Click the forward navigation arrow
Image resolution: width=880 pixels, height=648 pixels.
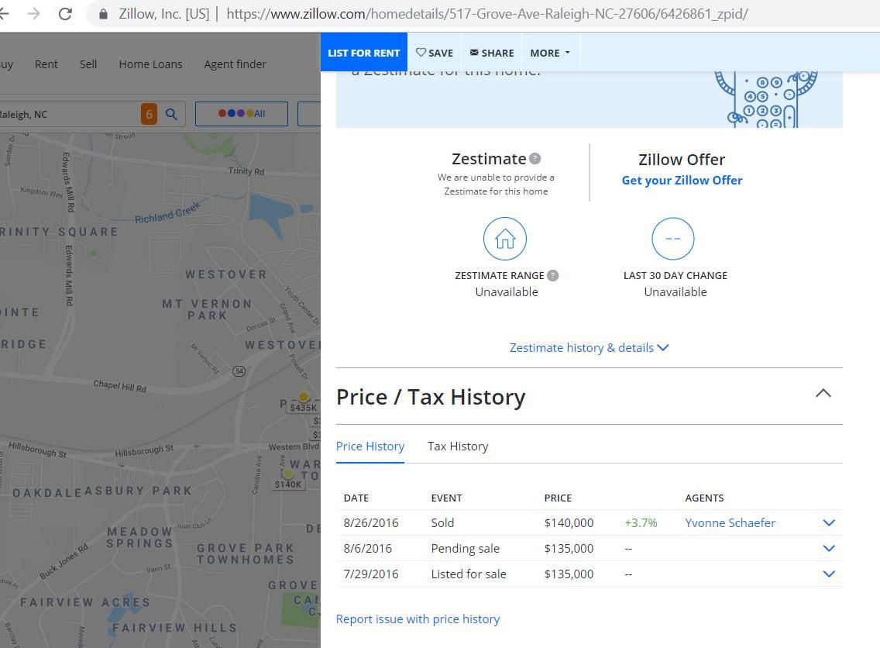[x=33, y=13]
